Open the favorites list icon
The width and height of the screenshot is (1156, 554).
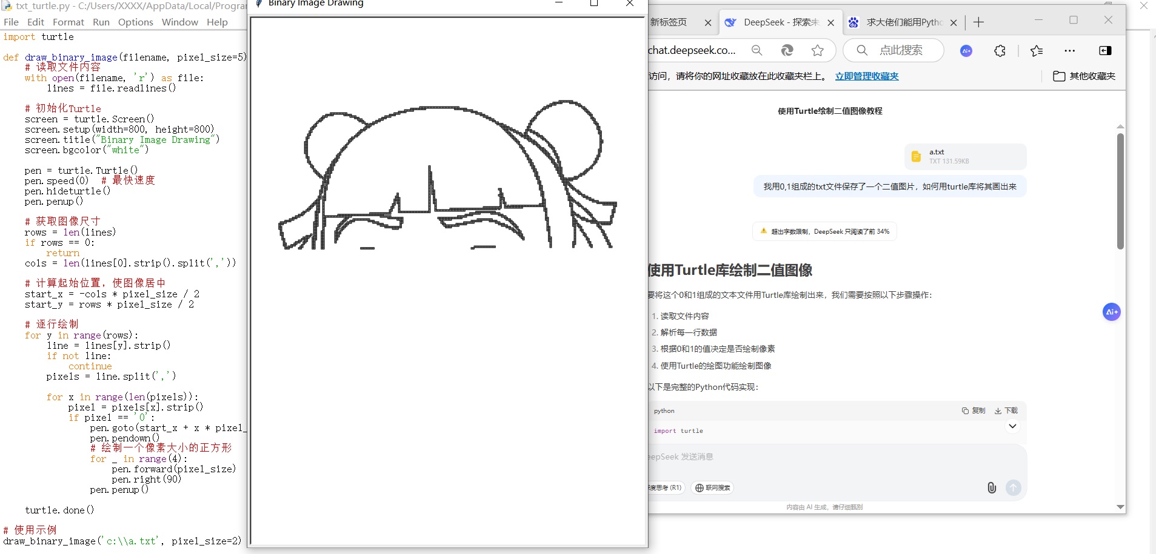coord(1037,51)
